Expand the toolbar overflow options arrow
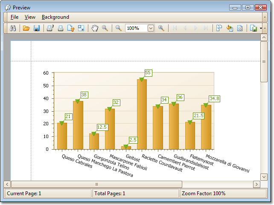Viewport: 274px width, 205px height. click(265, 28)
